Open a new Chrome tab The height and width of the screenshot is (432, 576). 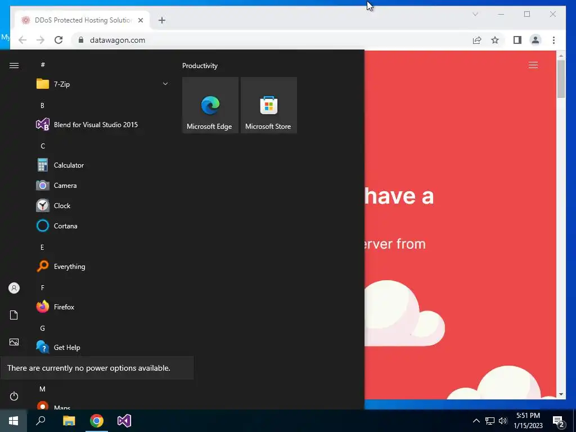[x=161, y=20]
